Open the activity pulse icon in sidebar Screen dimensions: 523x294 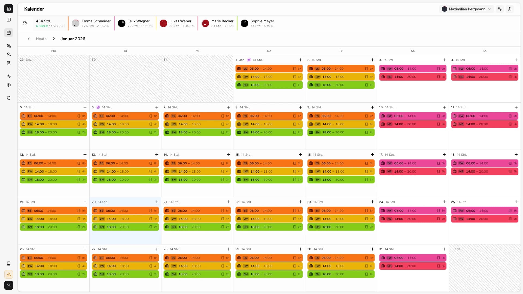(x=9, y=76)
